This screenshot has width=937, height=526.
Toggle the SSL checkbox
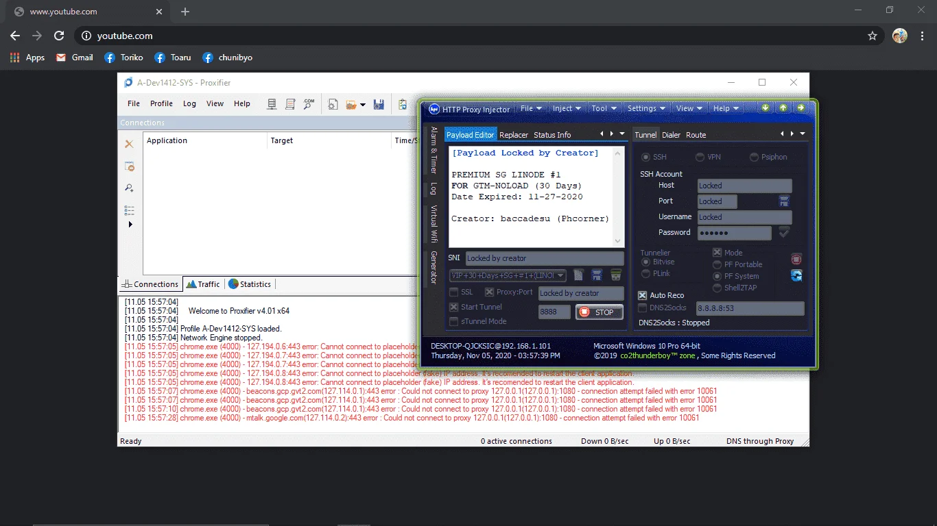point(453,292)
